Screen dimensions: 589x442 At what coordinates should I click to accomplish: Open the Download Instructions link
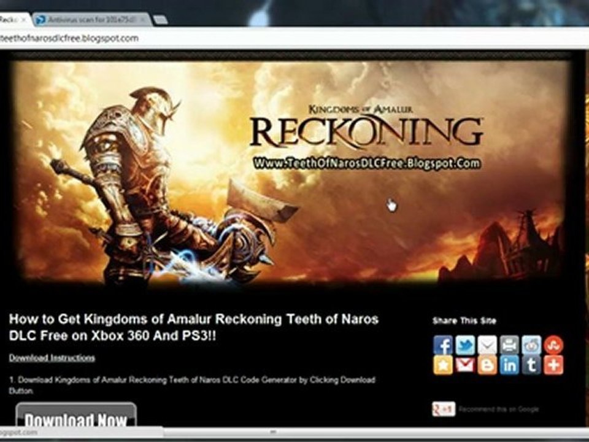52,358
